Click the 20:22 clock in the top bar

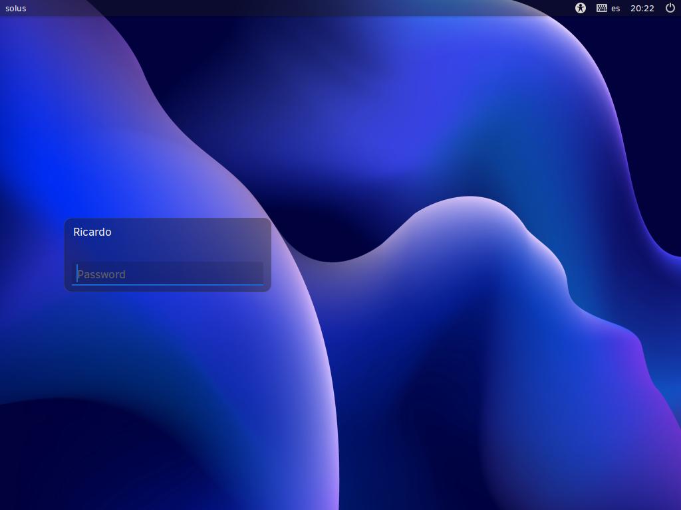tap(642, 8)
